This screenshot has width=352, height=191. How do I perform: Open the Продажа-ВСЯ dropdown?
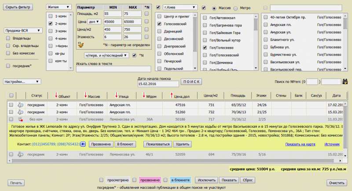tap(23, 31)
